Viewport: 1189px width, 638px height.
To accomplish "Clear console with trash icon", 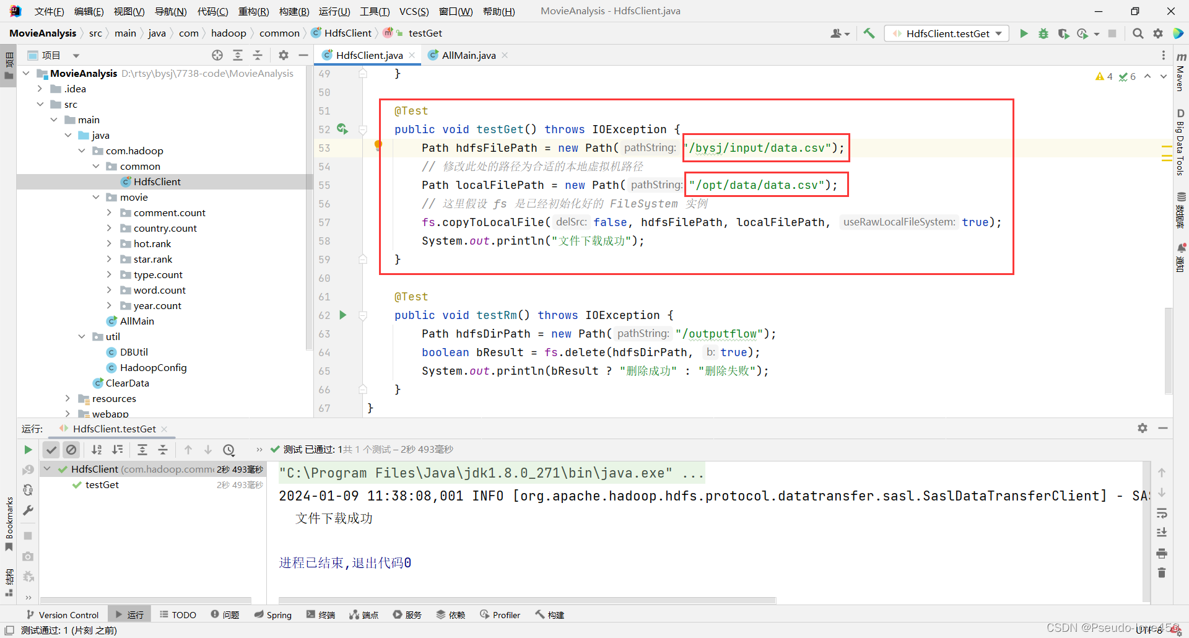I will coord(1162,573).
